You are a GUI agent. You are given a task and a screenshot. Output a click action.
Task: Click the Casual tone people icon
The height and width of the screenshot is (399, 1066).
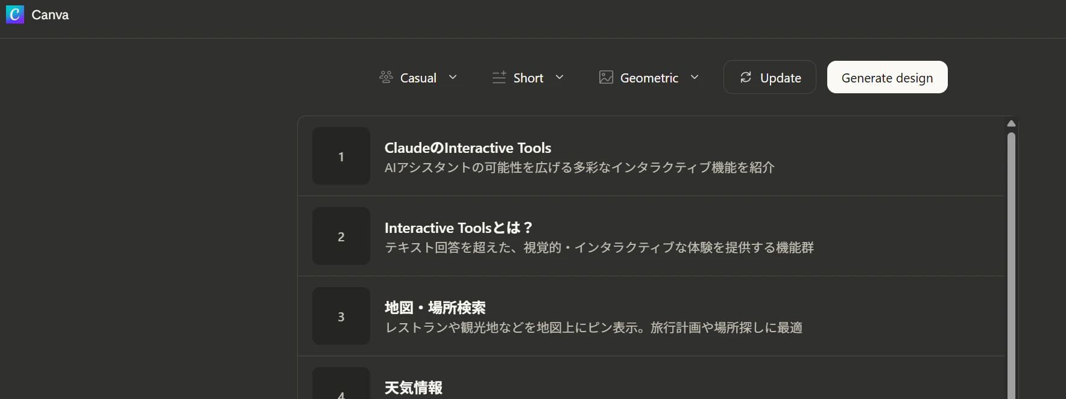(x=386, y=77)
